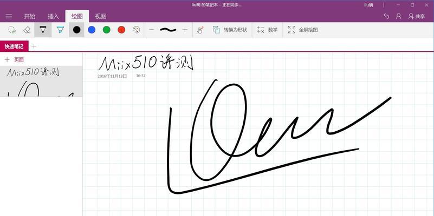Decrease pen thickness with minus button
Screen dimensions: 434x216
(x=151, y=30)
